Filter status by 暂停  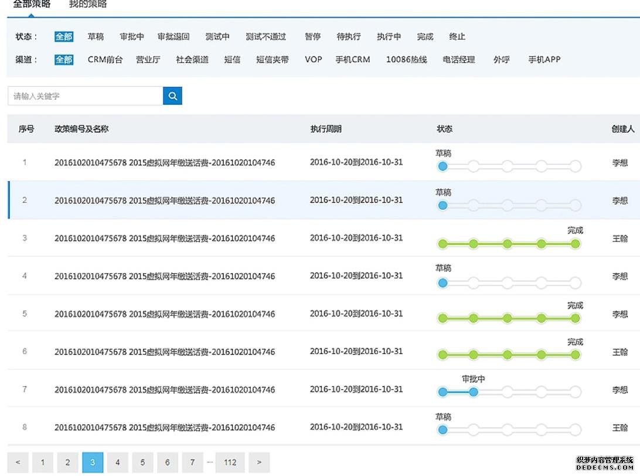click(312, 37)
